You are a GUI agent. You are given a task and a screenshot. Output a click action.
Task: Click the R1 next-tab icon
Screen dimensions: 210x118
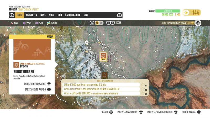[119, 15]
